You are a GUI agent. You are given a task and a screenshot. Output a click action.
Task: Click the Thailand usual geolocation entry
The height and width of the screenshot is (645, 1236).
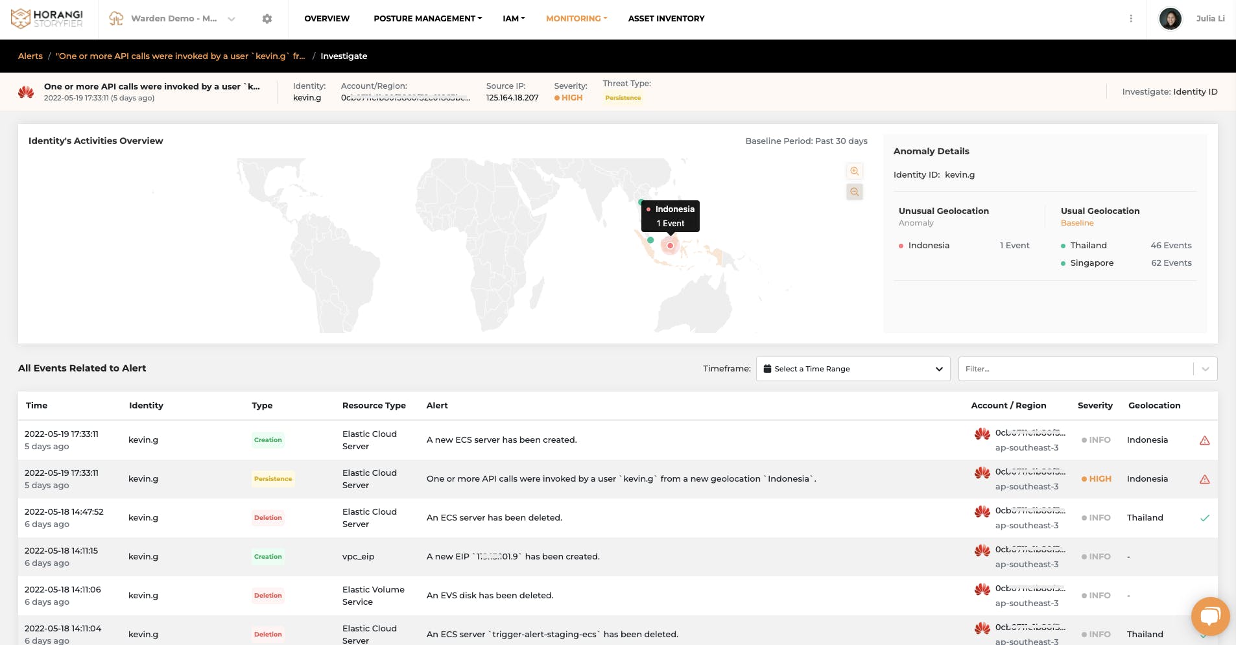(1088, 246)
